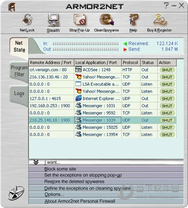
Task: Click the ACDSee application icon
Action: click(x=78, y=69)
